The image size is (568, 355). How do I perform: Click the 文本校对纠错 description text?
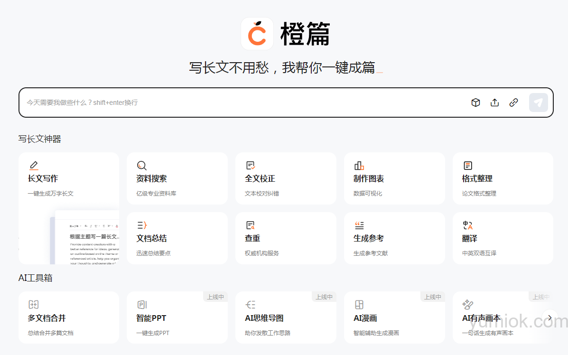click(x=262, y=194)
